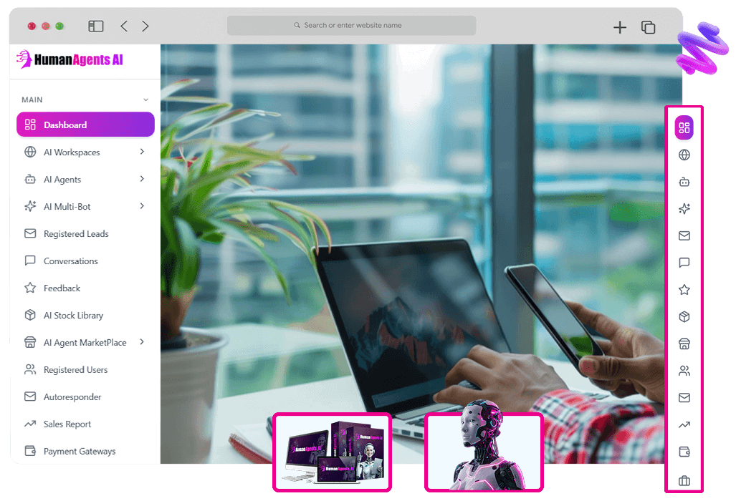Open Registered Leads in the sidebar
The image size is (736, 501).
coord(75,234)
